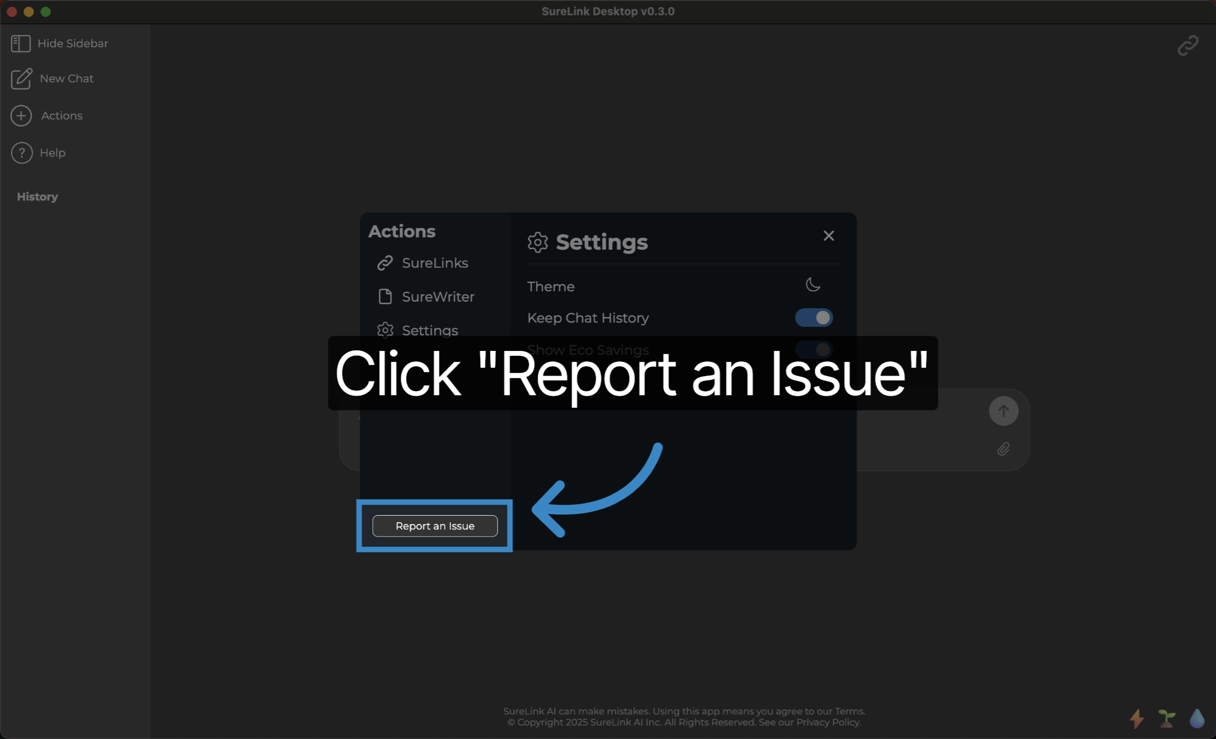Start a New Chat from the sidebar
Viewport: 1216px width, 739px height.
52,79
